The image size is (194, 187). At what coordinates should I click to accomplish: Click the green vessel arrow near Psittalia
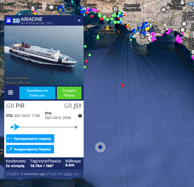98,37
